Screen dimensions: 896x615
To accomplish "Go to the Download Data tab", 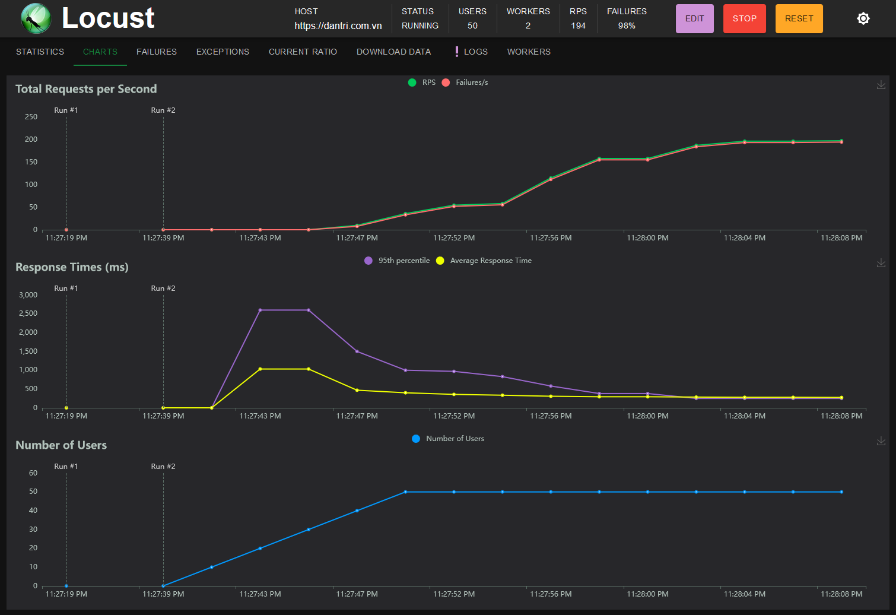I will coord(394,52).
